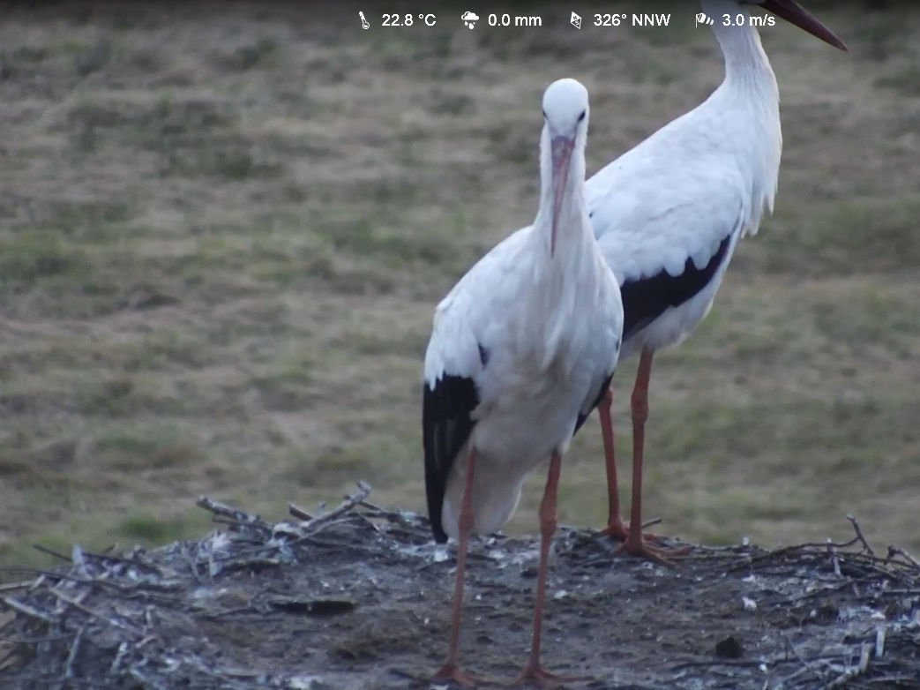
Task: Click the rain cloud precipitation icon
Action: 470,20
